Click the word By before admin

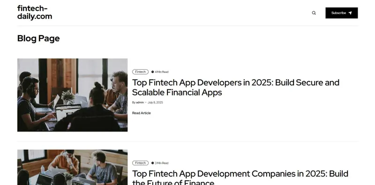point(134,102)
